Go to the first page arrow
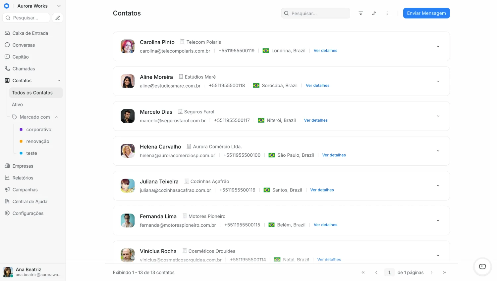This screenshot has width=497, height=281. click(x=363, y=272)
